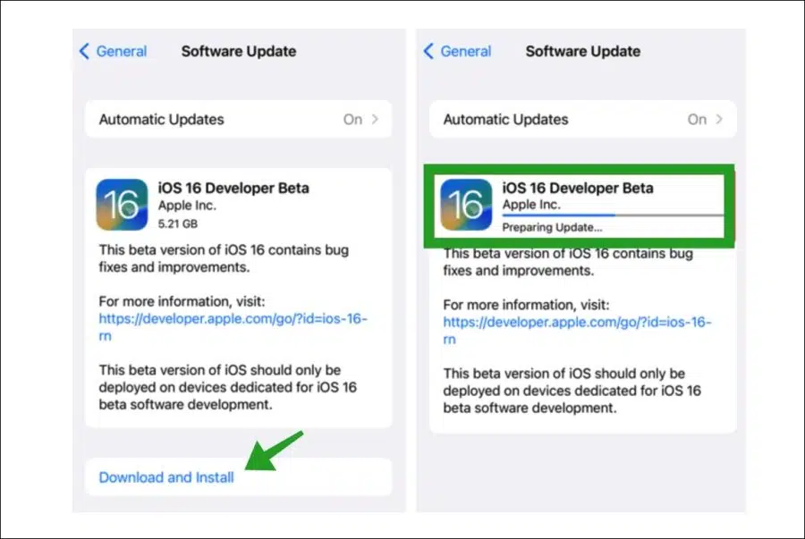Open developer.apple.com link in left screen
The image size is (805, 539).
pyautogui.click(x=233, y=327)
